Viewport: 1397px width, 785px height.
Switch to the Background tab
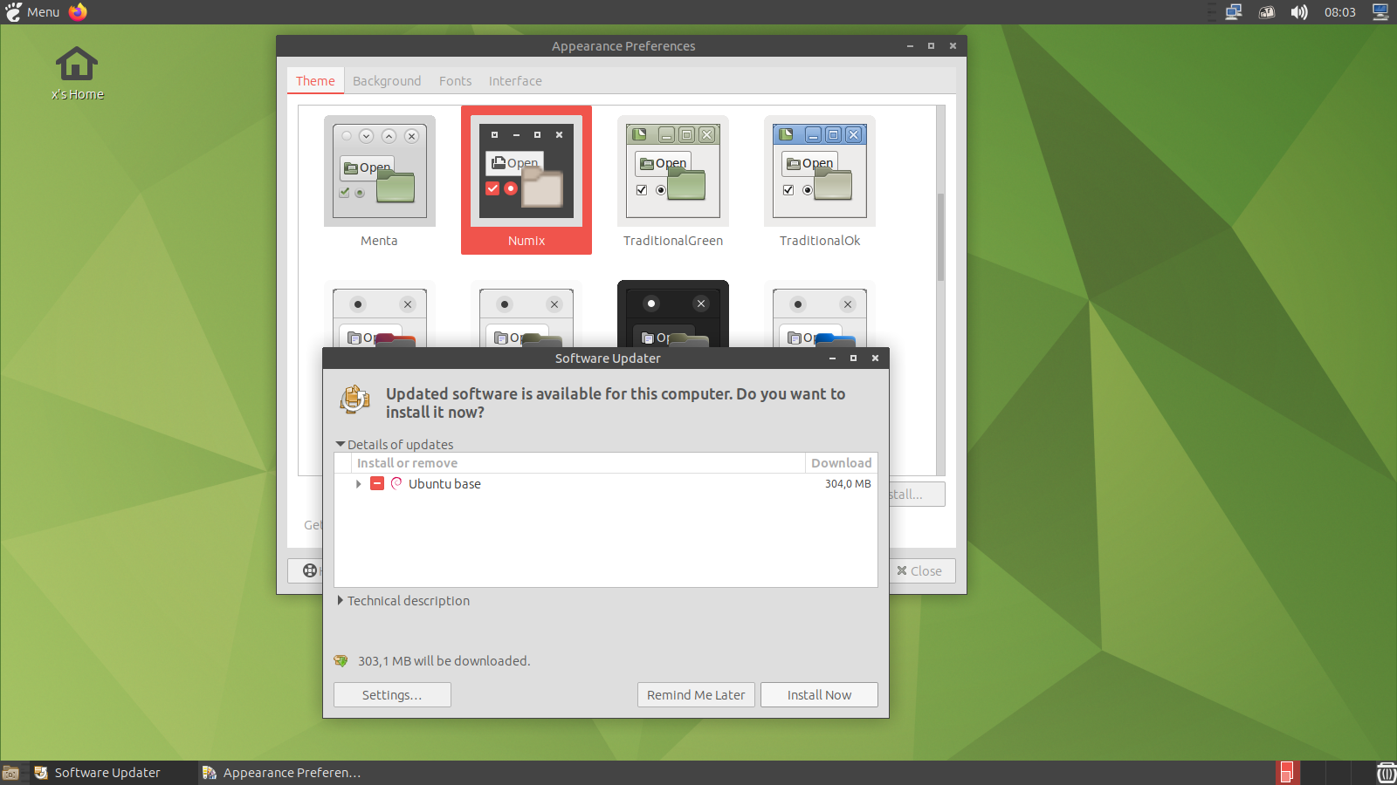click(387, 80)
